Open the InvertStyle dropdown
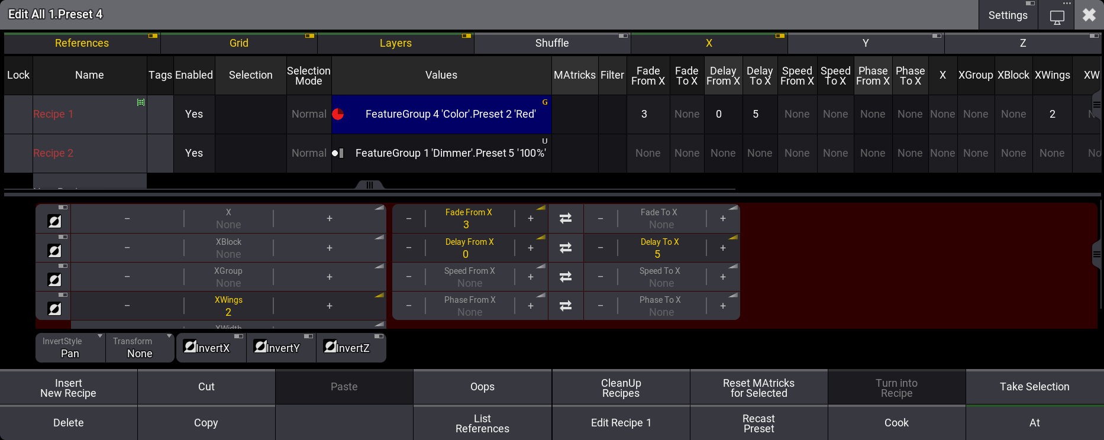The height and width of the screenshot is (440, 1104). 70,348
